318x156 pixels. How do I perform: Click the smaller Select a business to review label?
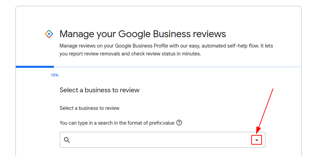pos(89,108)
